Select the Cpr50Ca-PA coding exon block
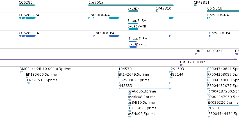This screenshot has width=239, height=118. coord(114,36)
